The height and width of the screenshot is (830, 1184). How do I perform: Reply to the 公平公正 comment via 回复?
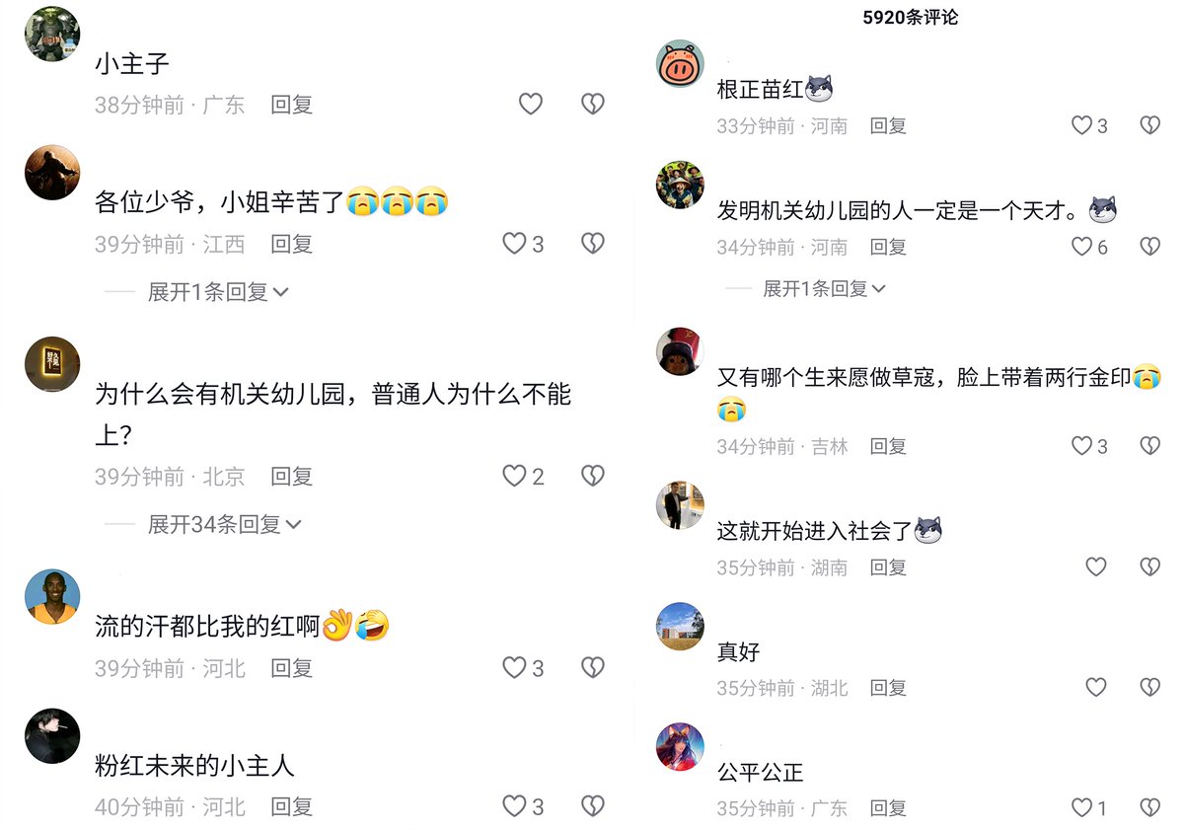click(x=888, y=808)
